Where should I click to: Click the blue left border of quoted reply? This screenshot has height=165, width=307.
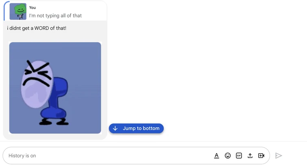click(4, 11)
